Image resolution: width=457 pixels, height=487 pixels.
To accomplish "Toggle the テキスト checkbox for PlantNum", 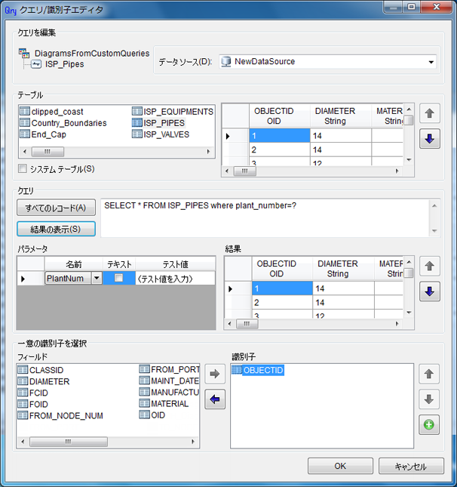I will (x=118, y=279).
